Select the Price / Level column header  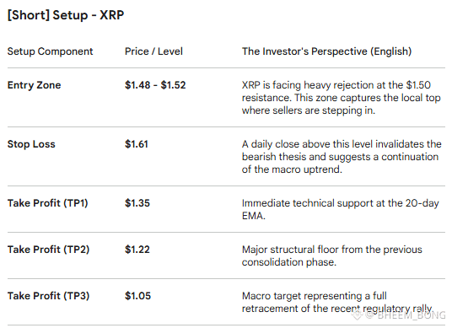tap(153, 51)
